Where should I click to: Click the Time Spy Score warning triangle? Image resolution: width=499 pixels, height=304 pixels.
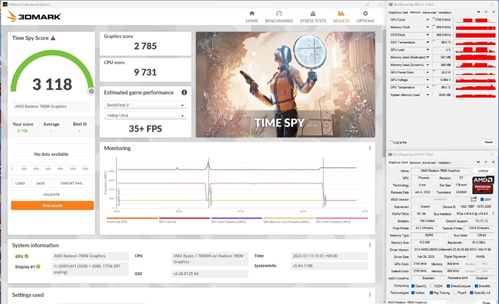tap(54, 38)
